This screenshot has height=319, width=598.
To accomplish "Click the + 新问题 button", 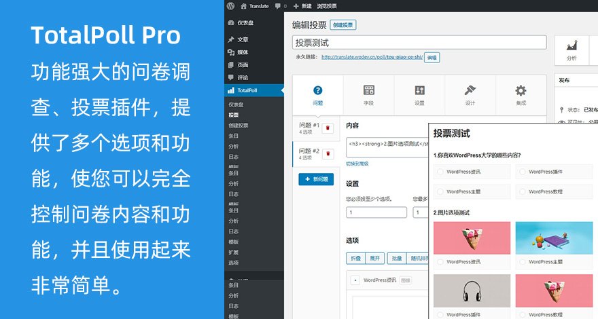I will pyautogui.click(x=316, y=179).
